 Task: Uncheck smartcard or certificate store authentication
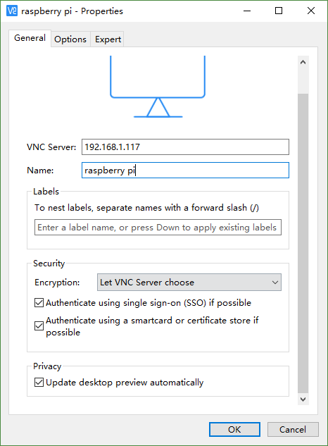click(x=39, y=326)
